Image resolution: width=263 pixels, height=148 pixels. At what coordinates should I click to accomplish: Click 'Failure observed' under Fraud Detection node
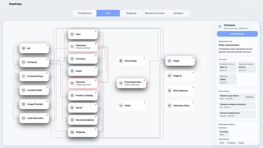pos(132,85)
